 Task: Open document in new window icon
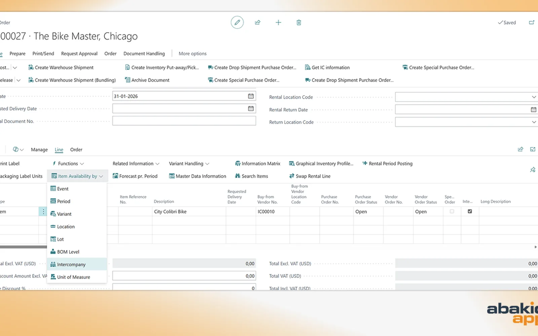click(532, 23)
